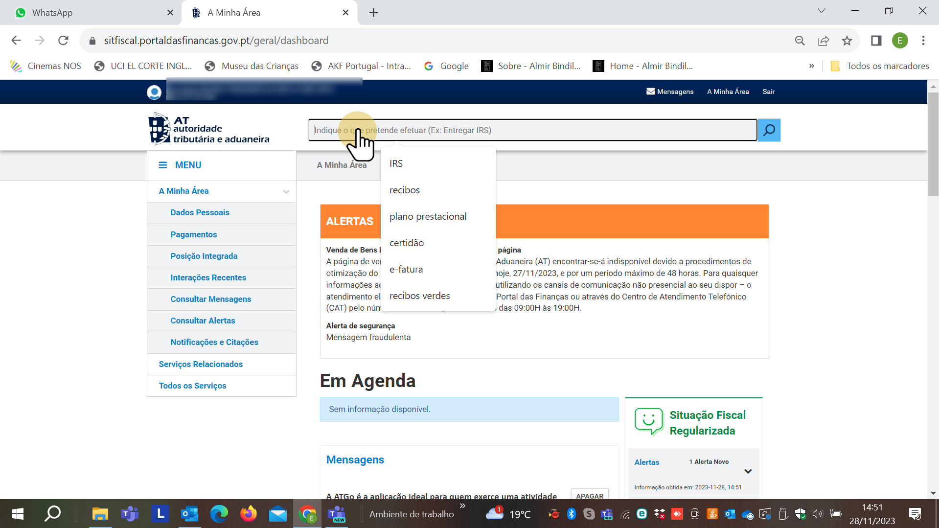This screenshot has height=528, width=939.
Task: Click the blue search magnifier button
Action: pyautogui.click(x=769, y=130)
